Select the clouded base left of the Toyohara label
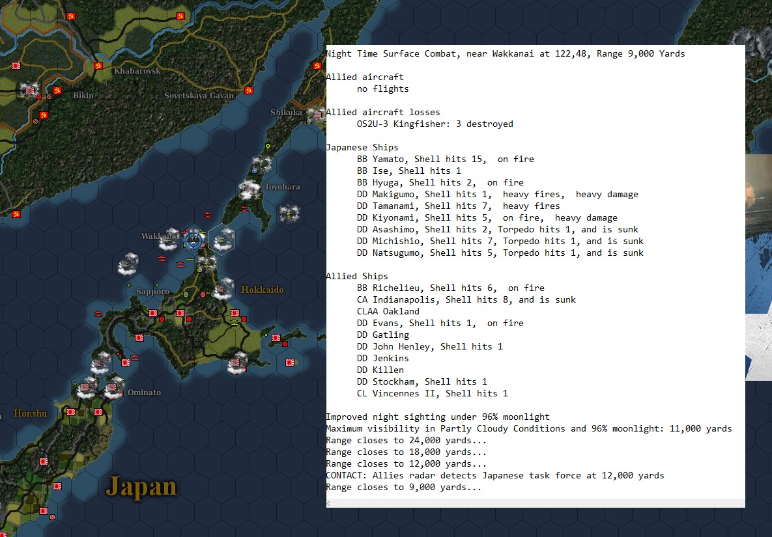 (x=250, y=189)
